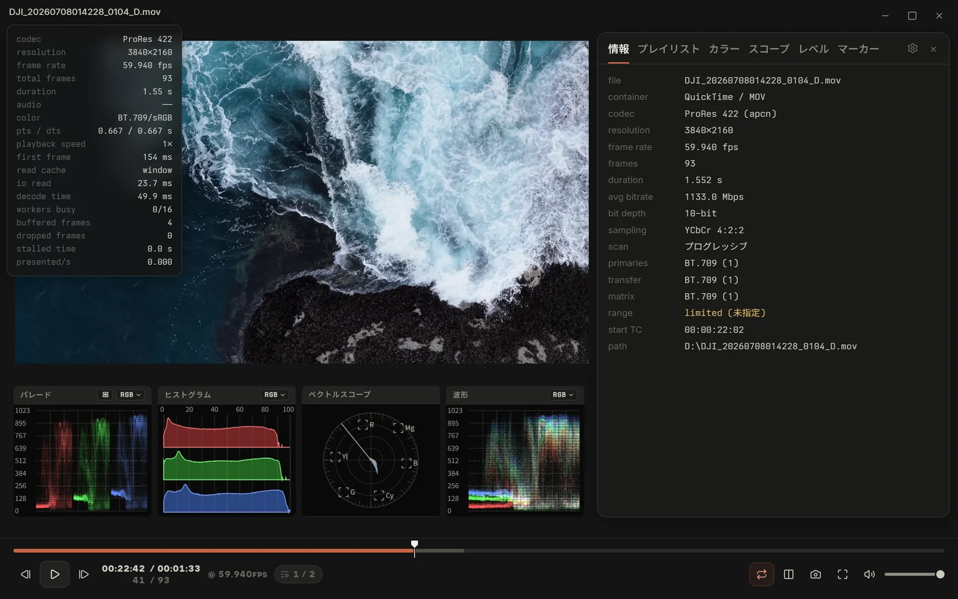Click the video preview frame
The width and height of the screenshot is (958, 599).
pos(302,202)
